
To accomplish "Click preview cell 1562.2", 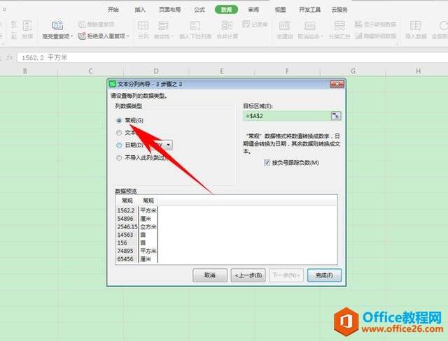I will tap(126, 210).
